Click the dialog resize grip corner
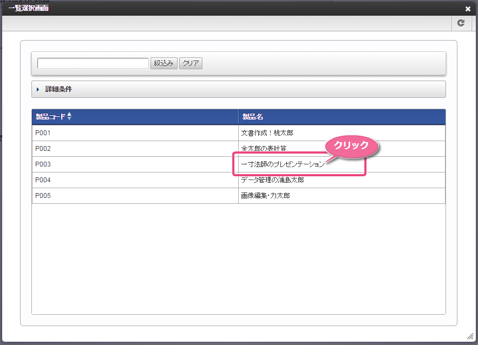 (x=470, y=336)
